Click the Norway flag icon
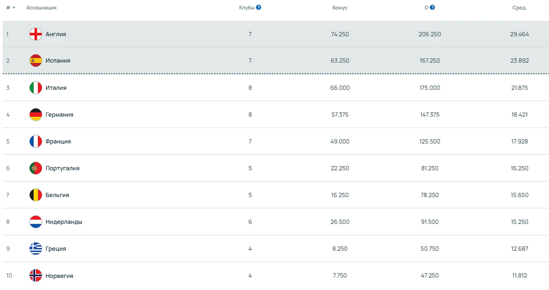The height and width of the screenshot is (290, 549). (x=36, y=276)
